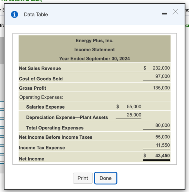Click Depreciation Expense—Plant Assets label
Image resolution: width=189 pixels, height=192 pixels.
[x=67, y=117]
